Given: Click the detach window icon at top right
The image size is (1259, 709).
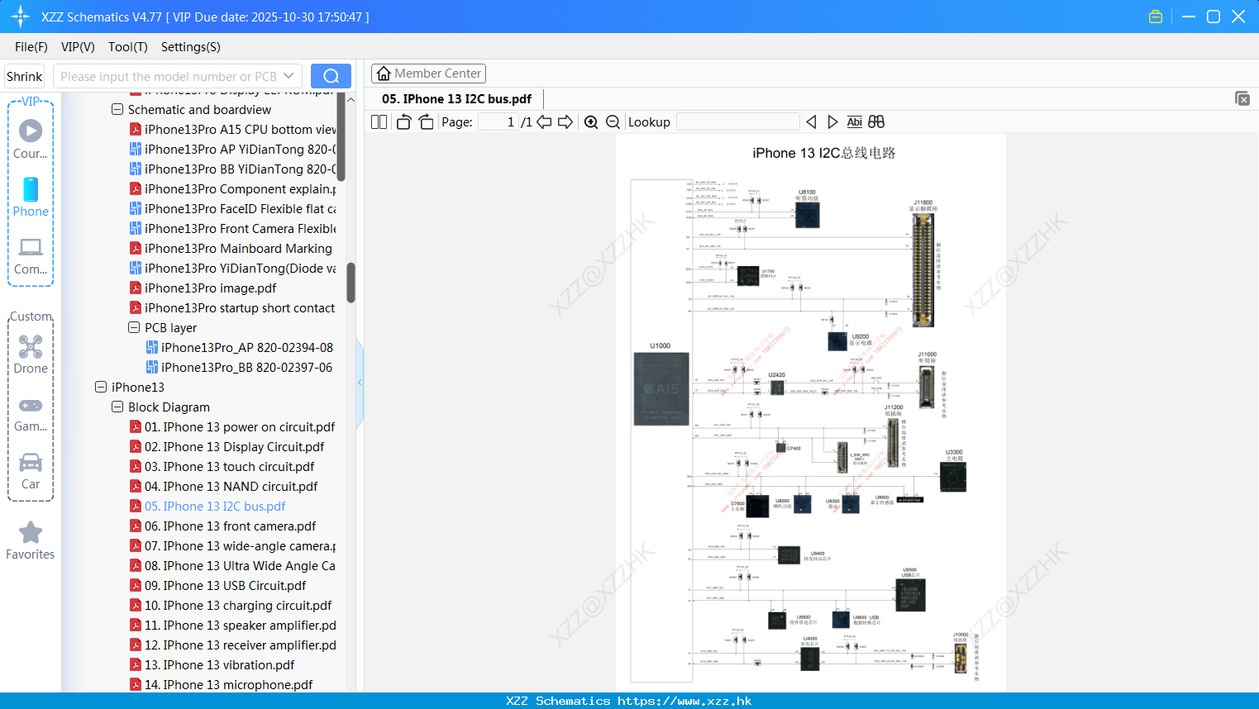Looking at the screenshot, I should tap(1242, 98).
